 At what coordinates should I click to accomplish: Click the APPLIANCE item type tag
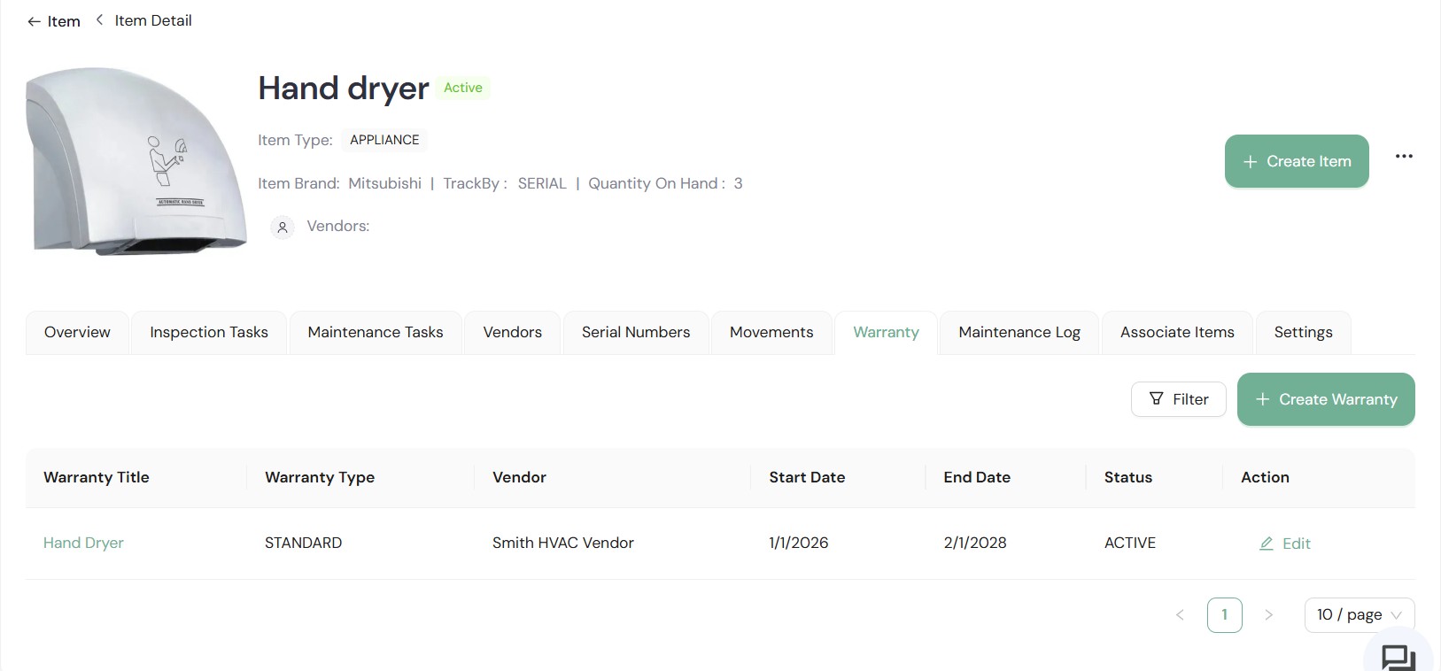pos(384,140)
